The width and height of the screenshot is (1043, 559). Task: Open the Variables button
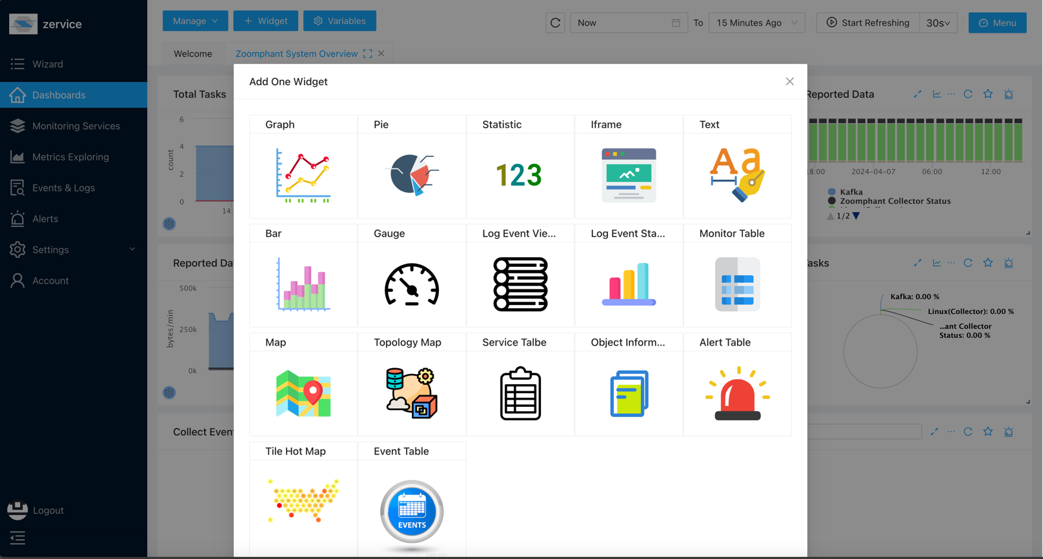pos(339,21)
